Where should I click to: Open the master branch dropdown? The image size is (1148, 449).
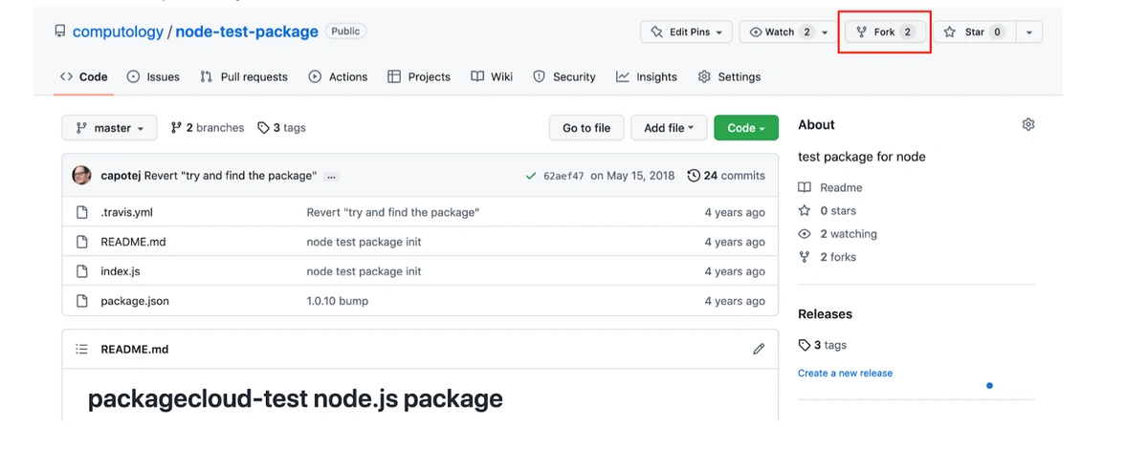109,128
